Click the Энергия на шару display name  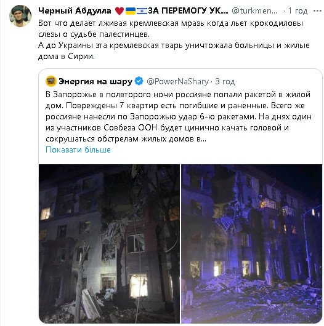tap(95, 81)
